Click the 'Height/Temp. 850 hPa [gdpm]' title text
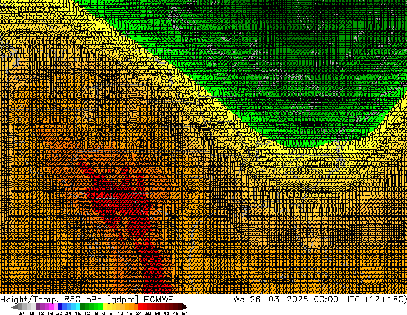The height and width of the screenshot is (315, 407). point(69,300)
